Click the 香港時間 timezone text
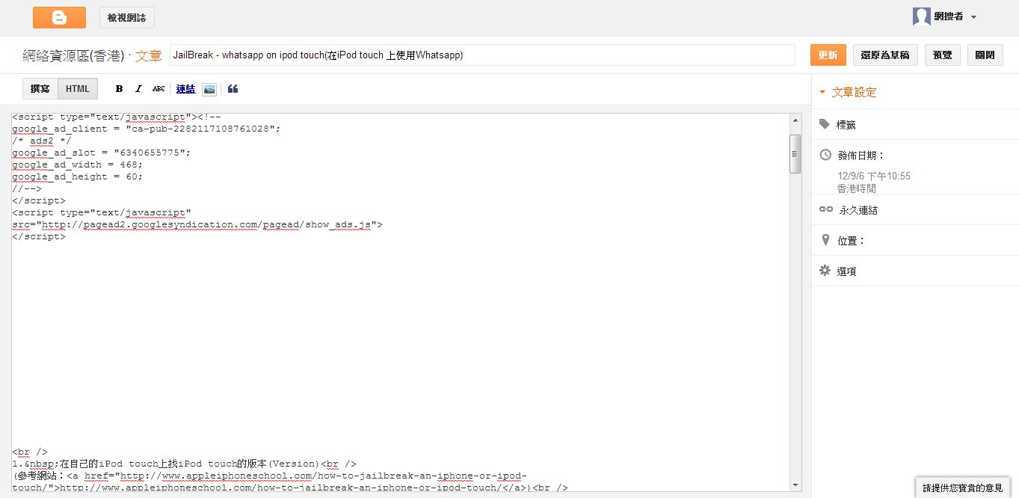The image size is (1019, 498). click(x=857, y=188)
